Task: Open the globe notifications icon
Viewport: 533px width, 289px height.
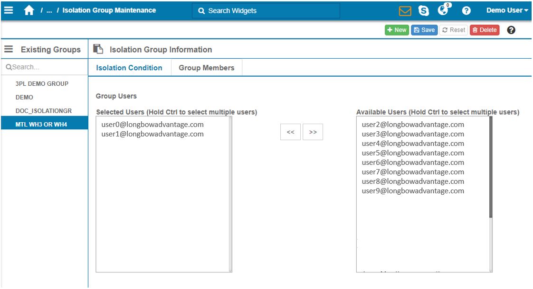Action: (x=443, y=10)
